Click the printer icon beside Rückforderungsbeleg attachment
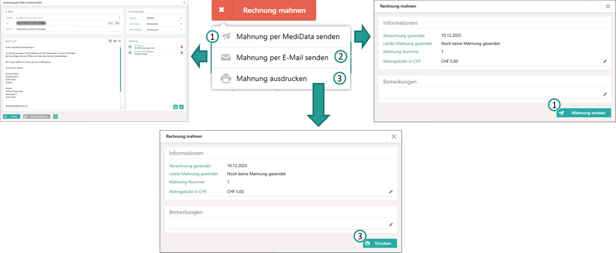 click(x=130, y=53)
